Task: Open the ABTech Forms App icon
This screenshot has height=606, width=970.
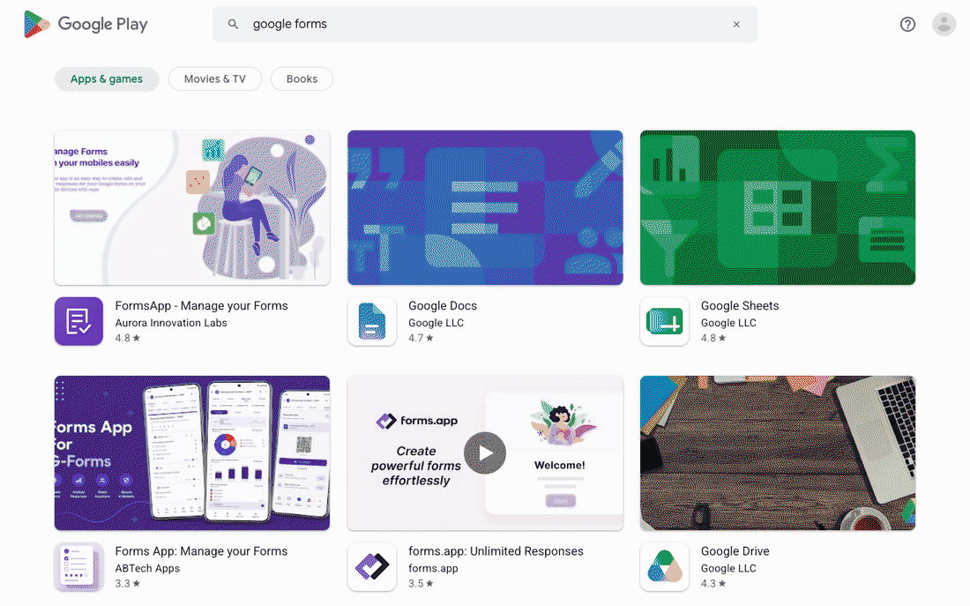Action: tap(78, 567)
